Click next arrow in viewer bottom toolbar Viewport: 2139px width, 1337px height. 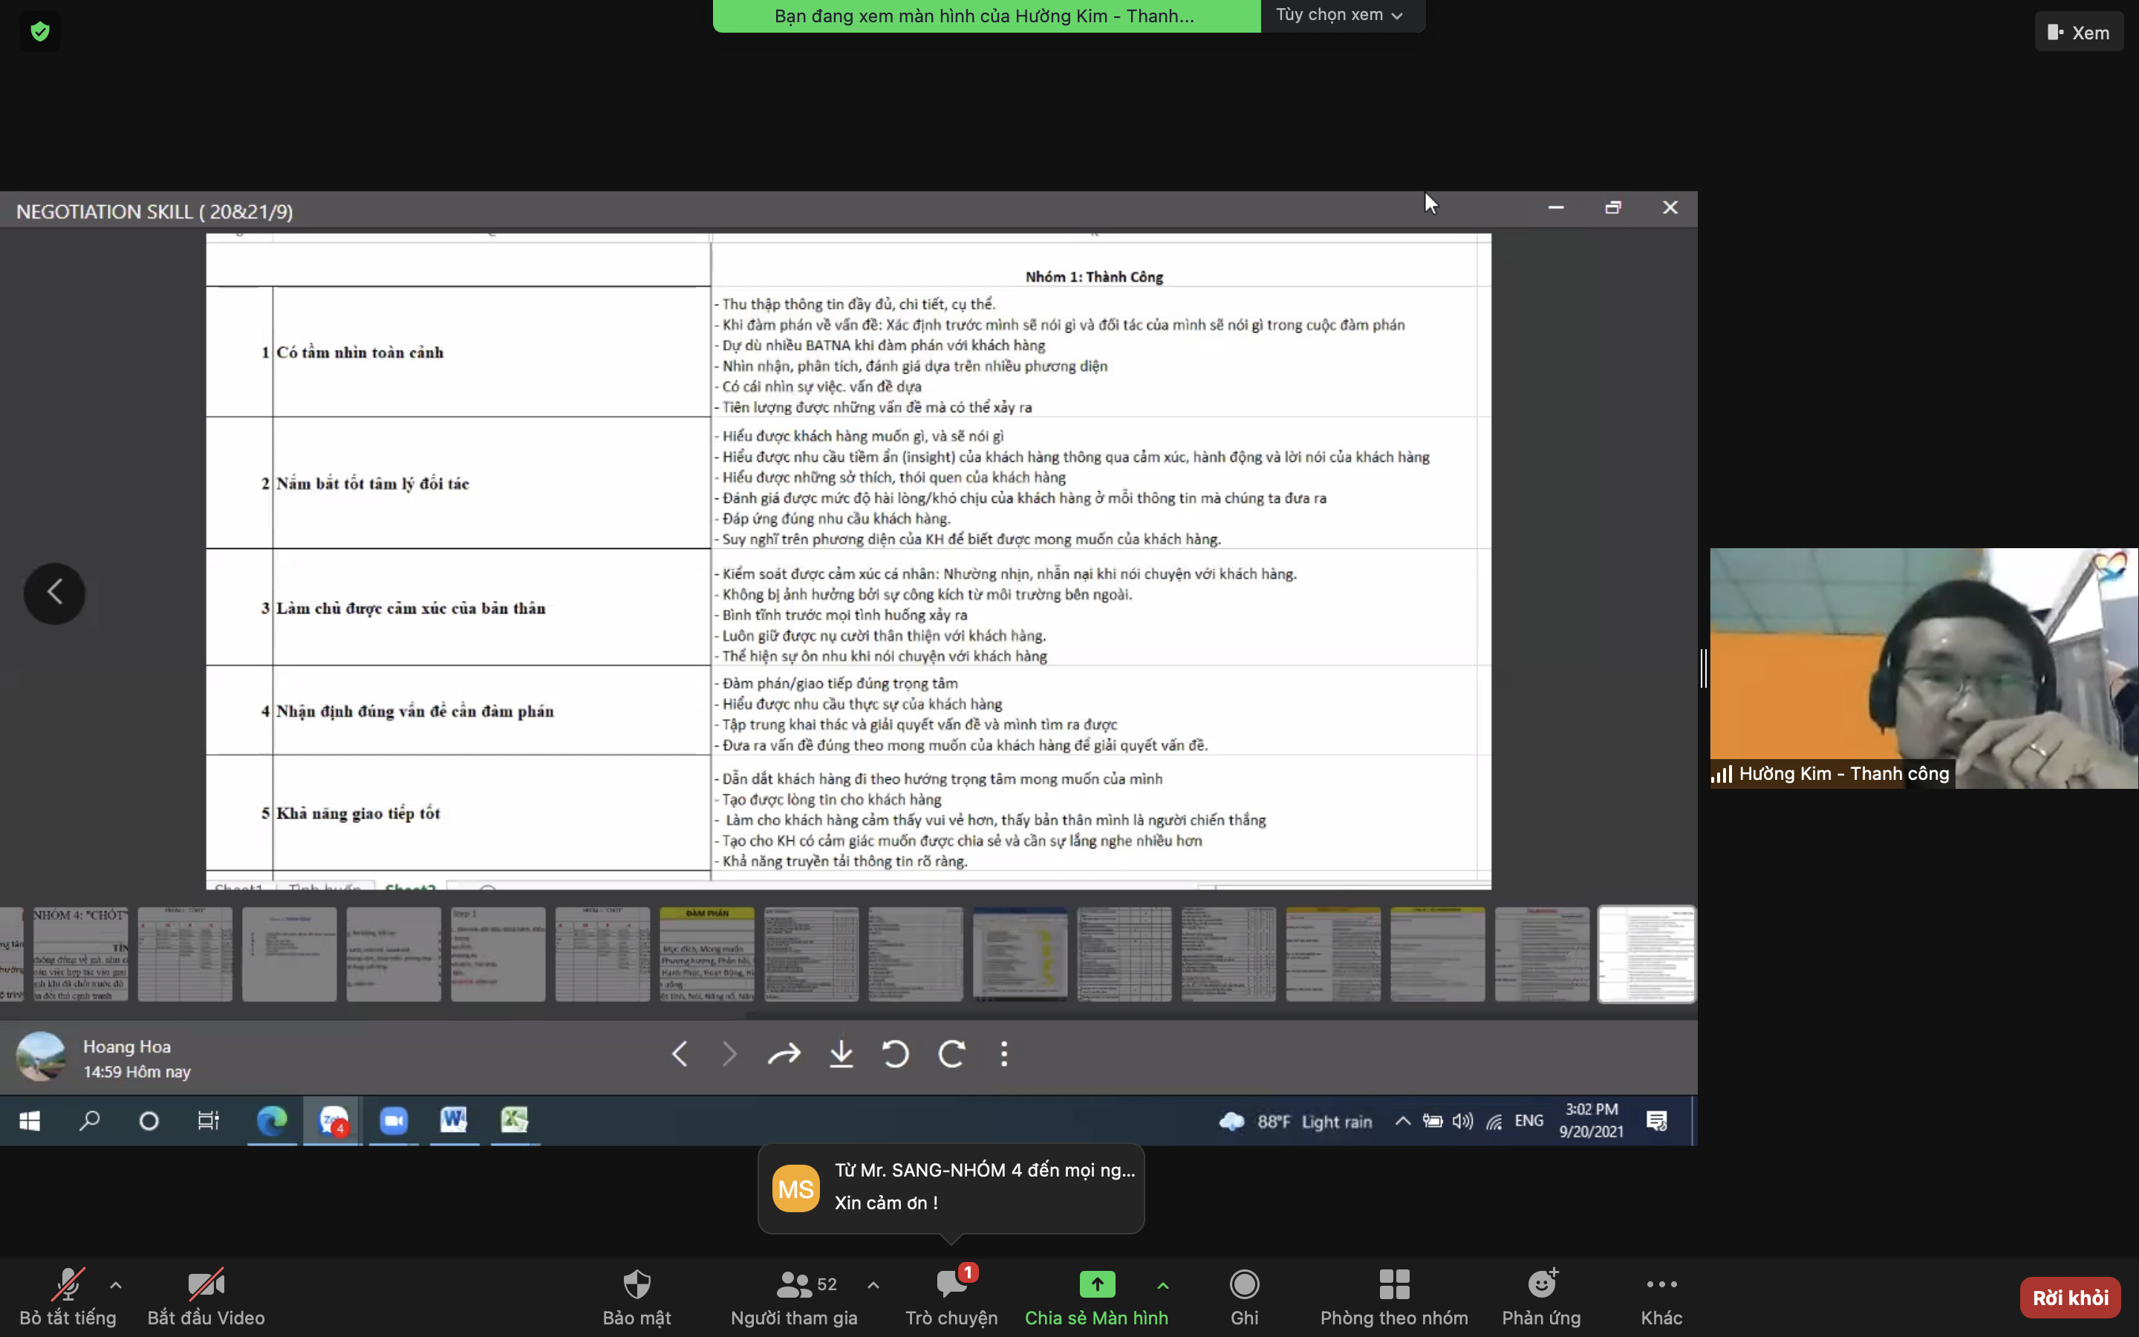tap(729, 1053)
